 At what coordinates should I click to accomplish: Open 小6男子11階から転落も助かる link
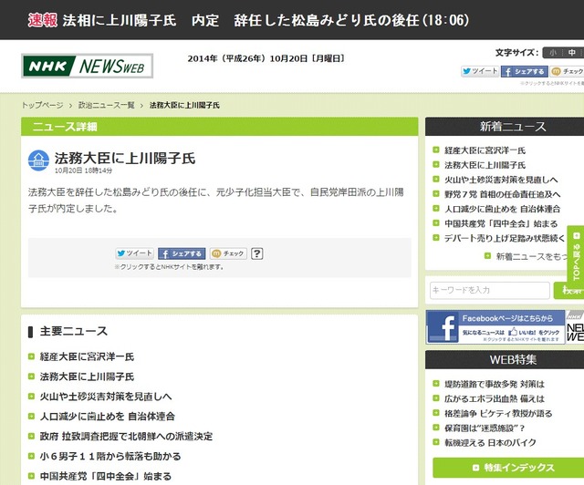pyautogui.click(x=110, y=457)
